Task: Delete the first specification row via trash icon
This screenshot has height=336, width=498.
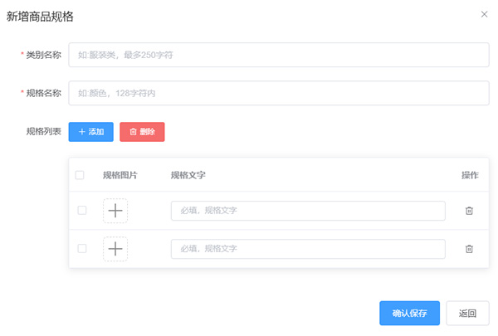Action: click(469, 211)
